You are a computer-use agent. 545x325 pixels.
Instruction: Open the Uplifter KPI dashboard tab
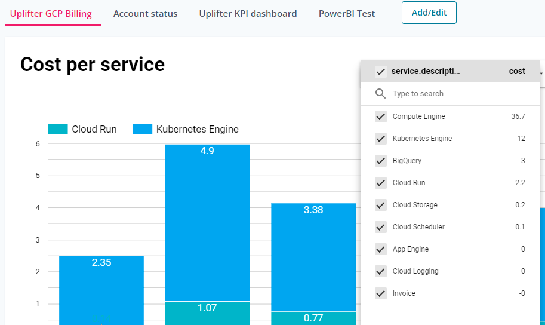pyautogui.click(x=248, y=14)
